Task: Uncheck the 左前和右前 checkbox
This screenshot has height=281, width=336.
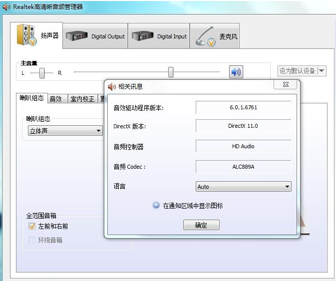Action: pyautogui.click(x=32, y=226)
